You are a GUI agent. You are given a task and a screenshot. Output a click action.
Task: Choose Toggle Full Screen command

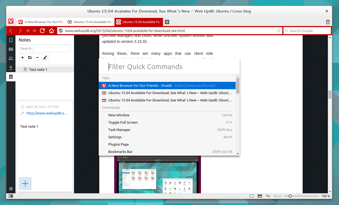pos(167,122)
